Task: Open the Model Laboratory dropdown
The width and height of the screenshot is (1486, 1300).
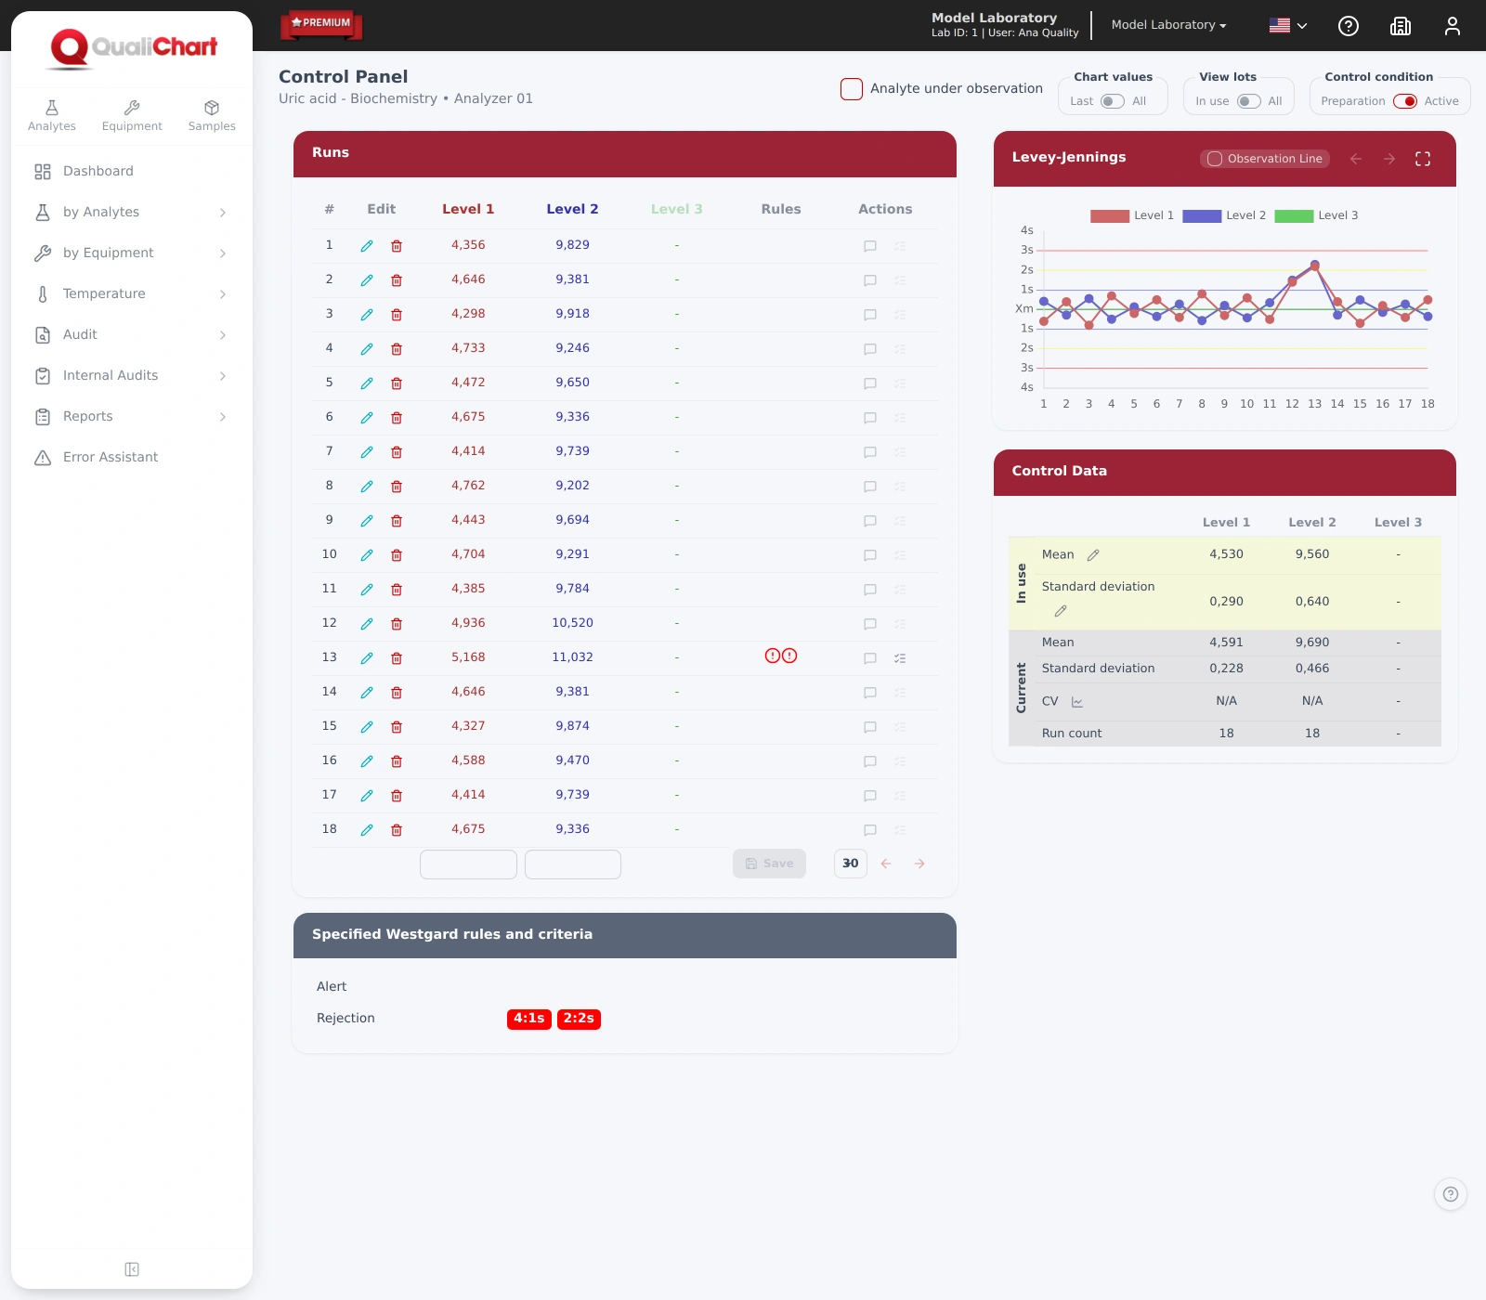Action: point(1168,25)
